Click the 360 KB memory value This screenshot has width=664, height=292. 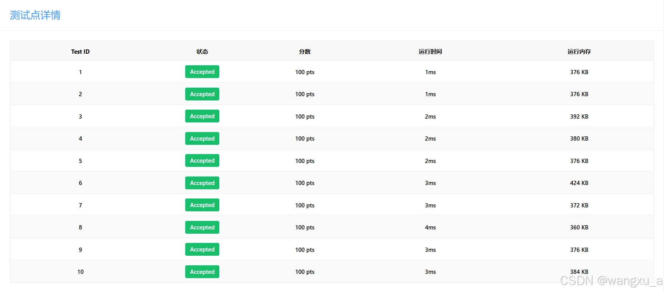pos(579,227)
